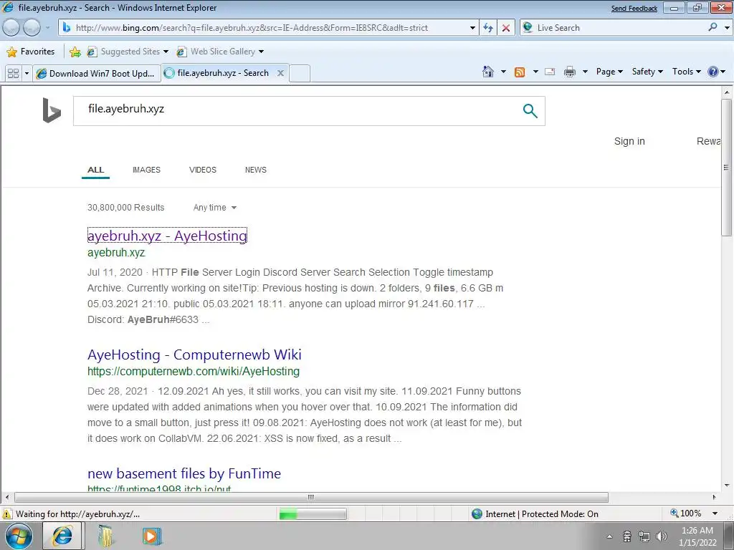This screenshot has height=550, width=734.
Task: Open the Tools menu
Action: [x=686, y=72]
